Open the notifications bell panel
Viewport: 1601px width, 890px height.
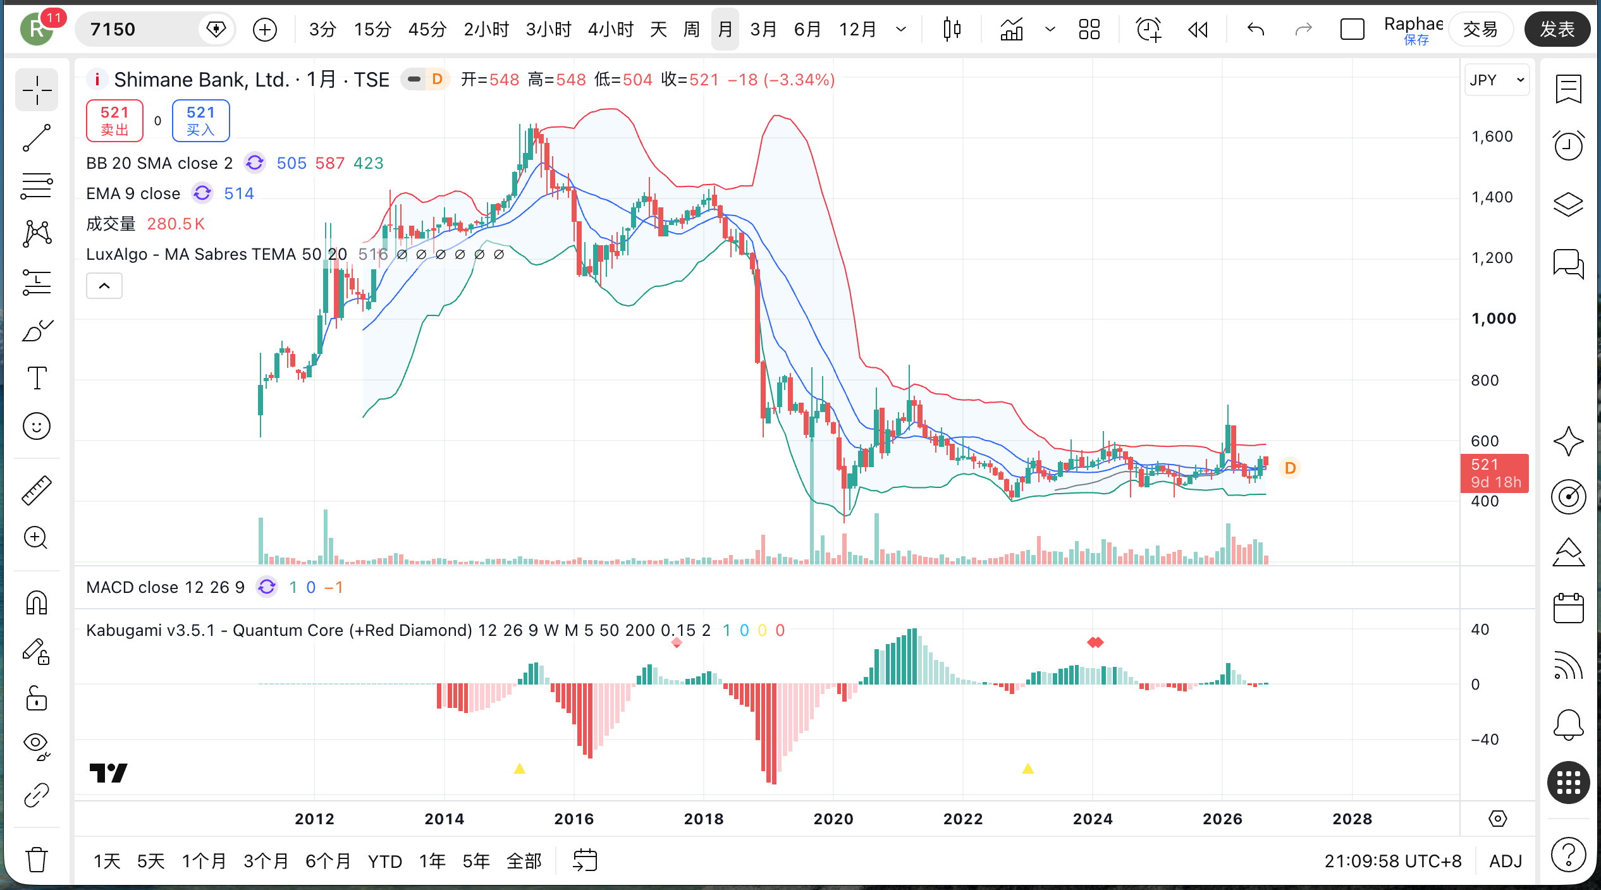[1569, 724]
